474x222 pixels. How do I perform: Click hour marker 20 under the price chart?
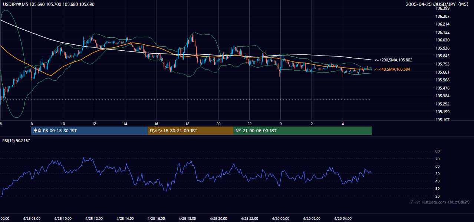[x=218, y=124]
